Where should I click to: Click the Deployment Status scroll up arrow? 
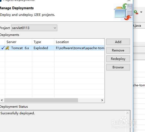[x=127, y=113]
